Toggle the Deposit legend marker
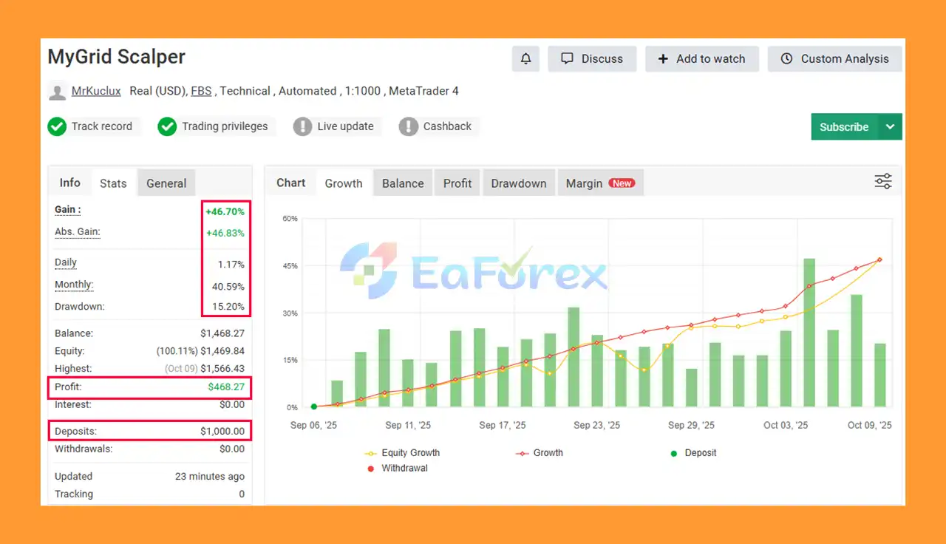946x544 pixels. click(x=693, y=453)
